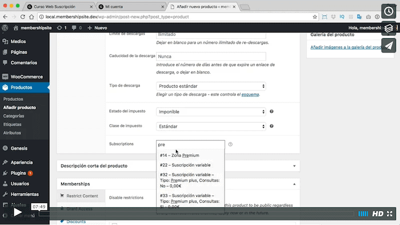Click help icon next to Clase de impuesto
The width and height of the screenshot is (400, 225).
tap(271, 126)
